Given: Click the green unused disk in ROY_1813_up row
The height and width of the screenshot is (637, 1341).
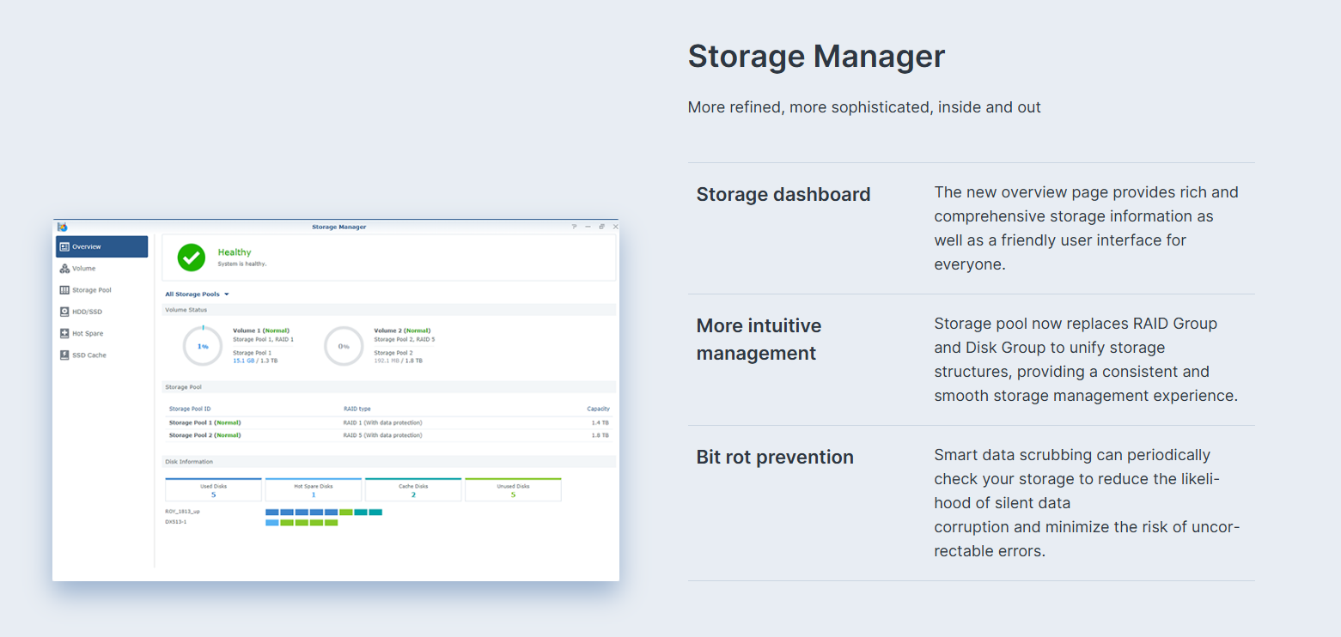Looking at the screenshot, I should pos(346,512).
